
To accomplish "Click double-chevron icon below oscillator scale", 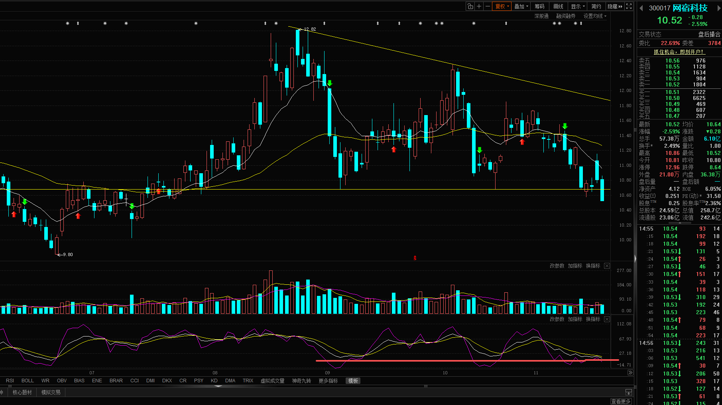I will [630, 373].
